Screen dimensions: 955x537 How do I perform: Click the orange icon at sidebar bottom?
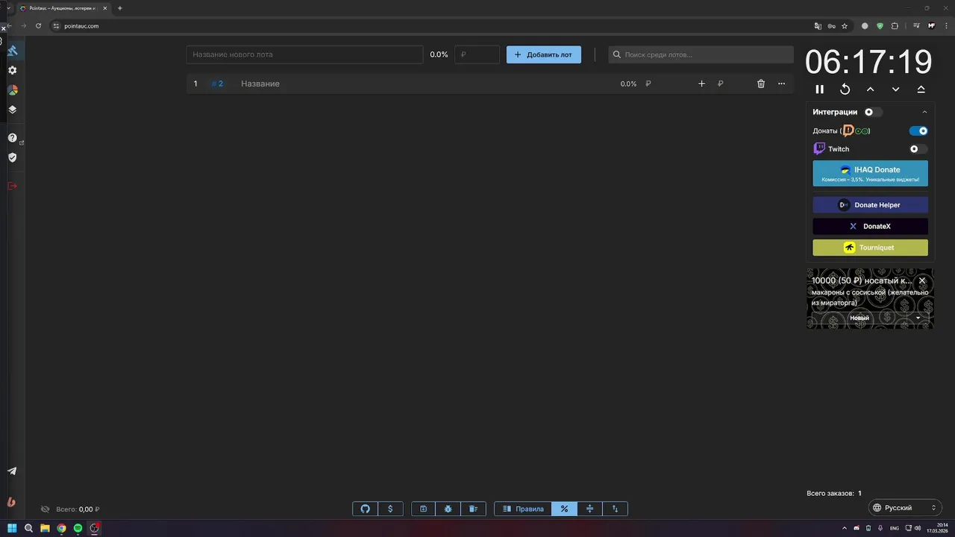[x=12, y=502]
